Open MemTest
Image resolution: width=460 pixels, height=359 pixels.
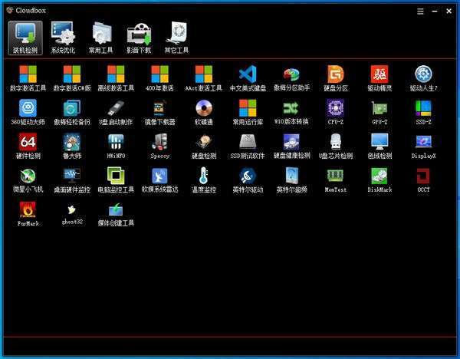point(336,180)
